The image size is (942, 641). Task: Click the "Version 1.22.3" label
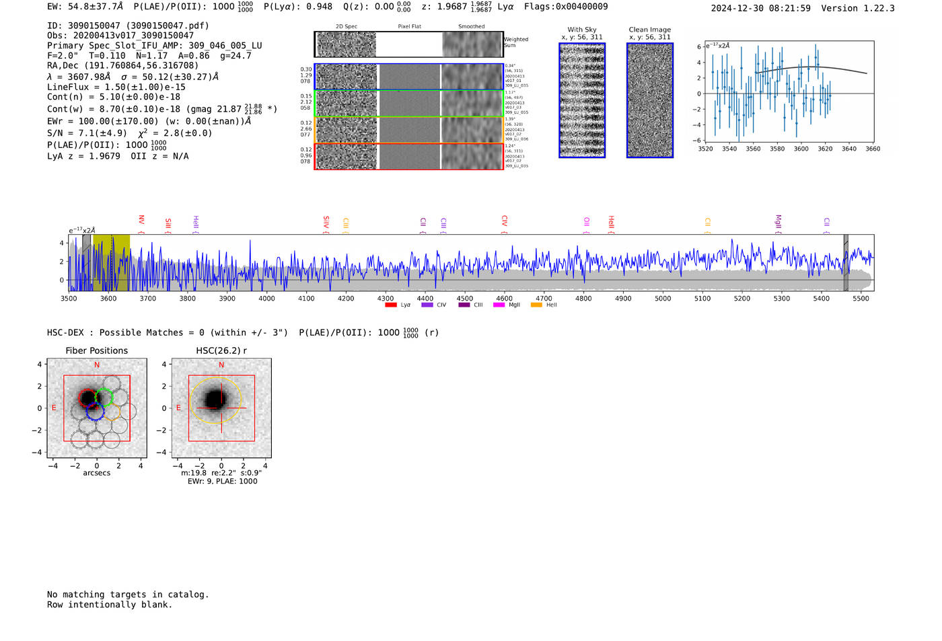coord(859,8)
